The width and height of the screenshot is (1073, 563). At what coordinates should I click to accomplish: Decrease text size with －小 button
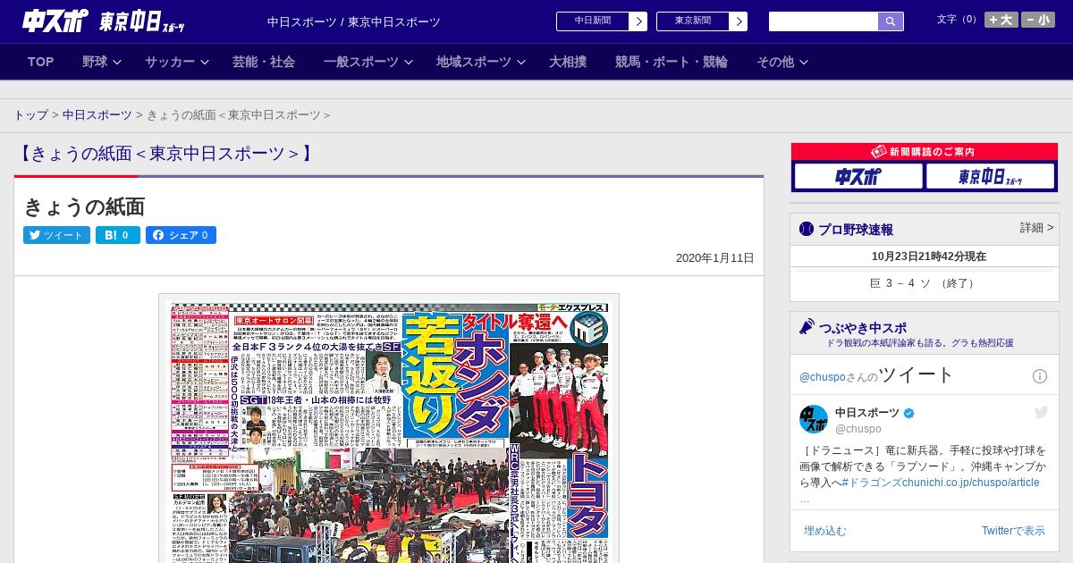pyautogui.click(x=1038, y=20)
